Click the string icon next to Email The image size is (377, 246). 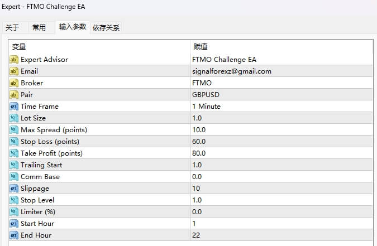coord(14,71)
